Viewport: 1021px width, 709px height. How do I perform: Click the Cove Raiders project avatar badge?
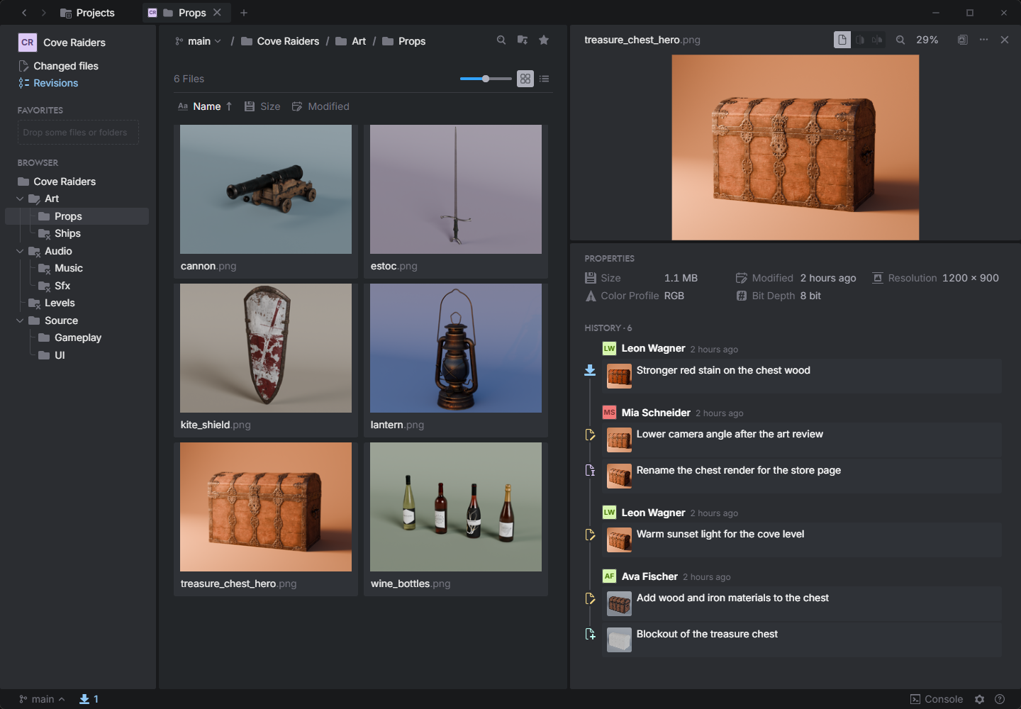(28, 43)
